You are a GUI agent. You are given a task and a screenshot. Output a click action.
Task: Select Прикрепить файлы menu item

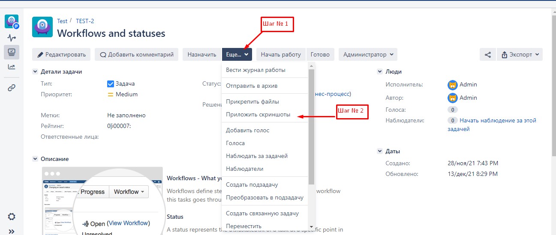265,102
